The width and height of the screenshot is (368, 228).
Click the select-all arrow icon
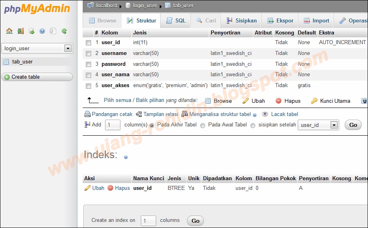[93, 100]
